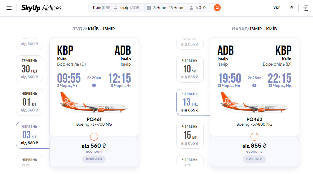Image resolution: width=313 pixels, height=174 pixels.
Task: Open the calendar icon for dates
Action: [149, 8]
